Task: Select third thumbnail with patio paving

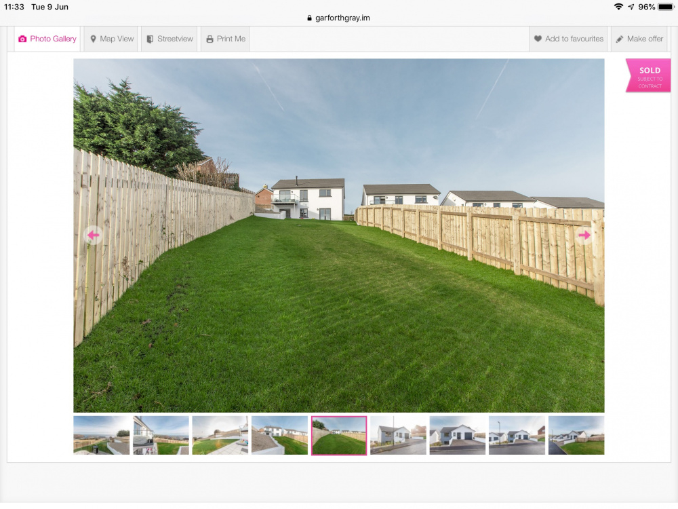Action: [220, 436]
